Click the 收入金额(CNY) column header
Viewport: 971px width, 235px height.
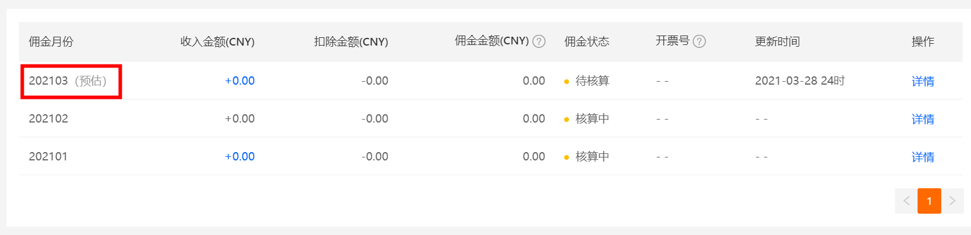point(217,41)
